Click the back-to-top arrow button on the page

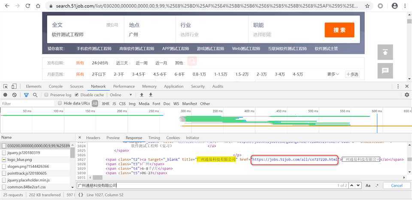coord(385,52)
